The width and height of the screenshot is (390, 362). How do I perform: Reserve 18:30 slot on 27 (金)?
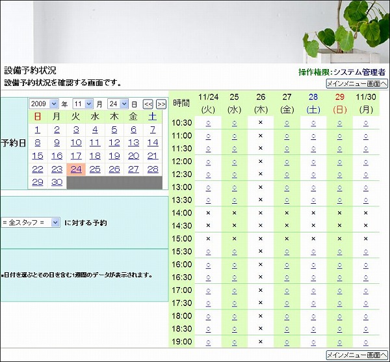[287, 329]
